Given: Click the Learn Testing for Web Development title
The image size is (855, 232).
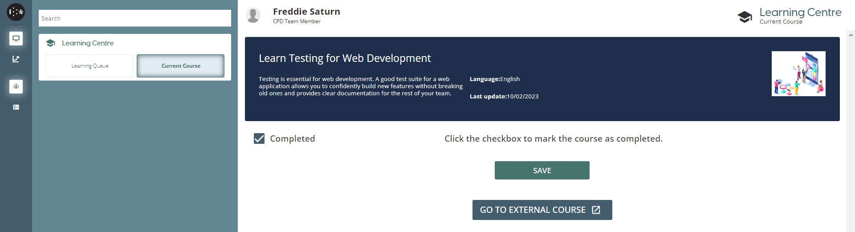Looking at the screenshot, I should click(x=345, y=58).
